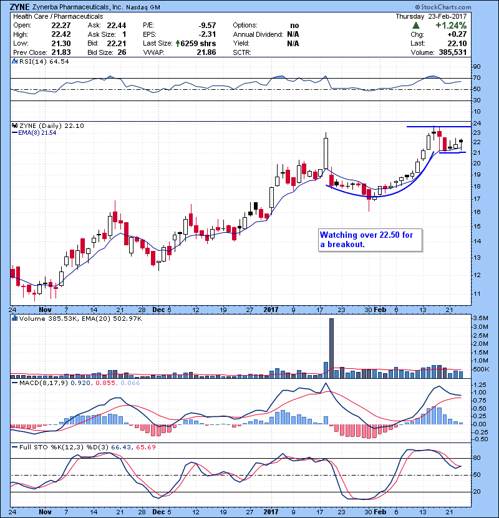Click the Zynerba Pharmaceuticals, Inc. company name
499x518 pixels.
[77, 7]
